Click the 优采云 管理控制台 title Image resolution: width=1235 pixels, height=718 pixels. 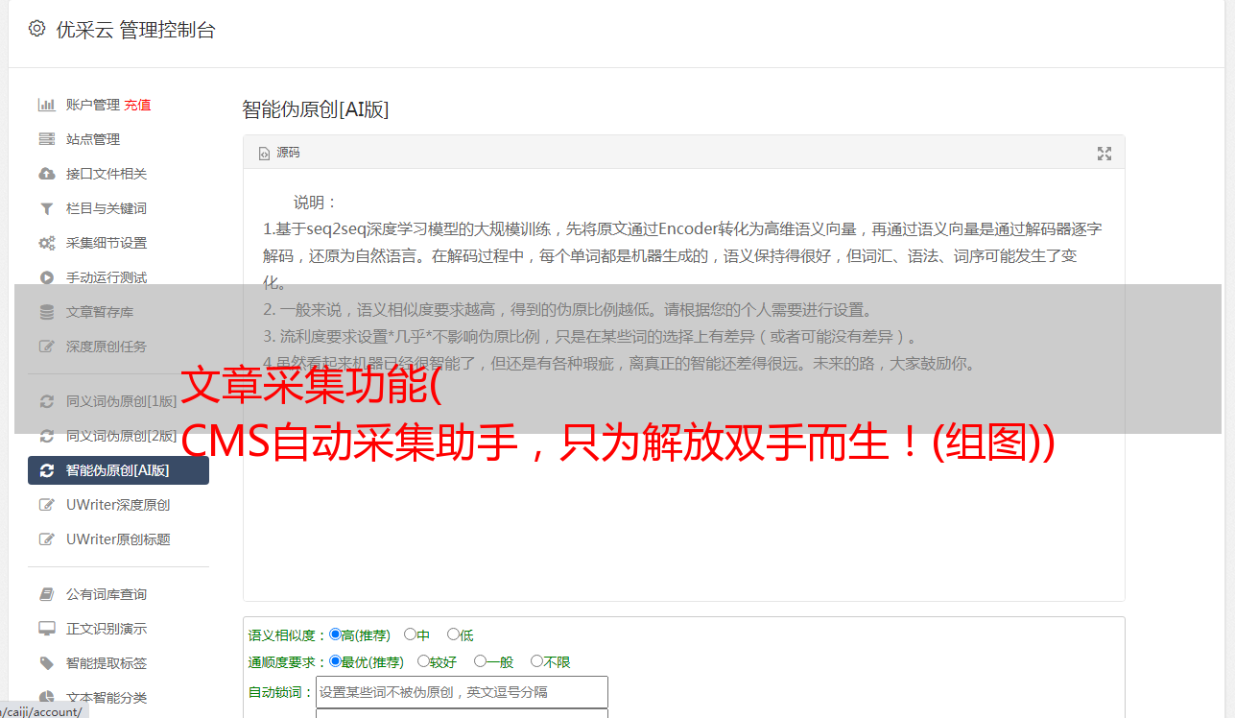point(135,30)
